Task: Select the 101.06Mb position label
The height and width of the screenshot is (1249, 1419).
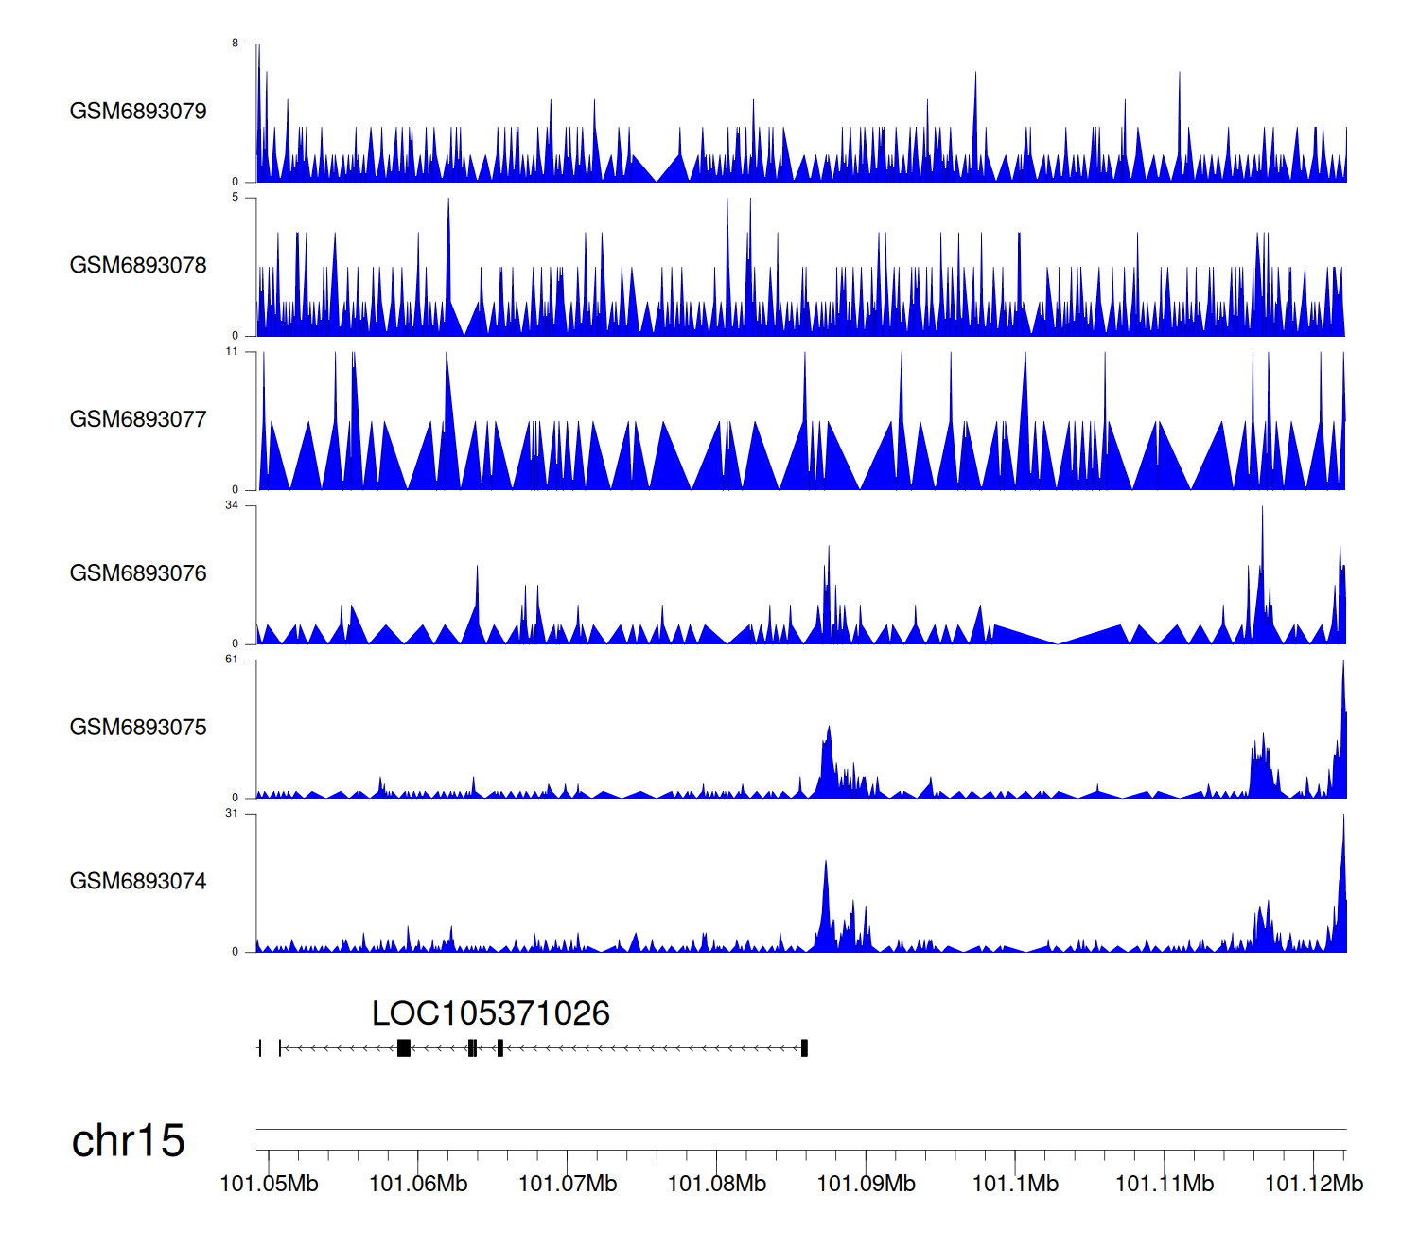Action: (418, 1184)
